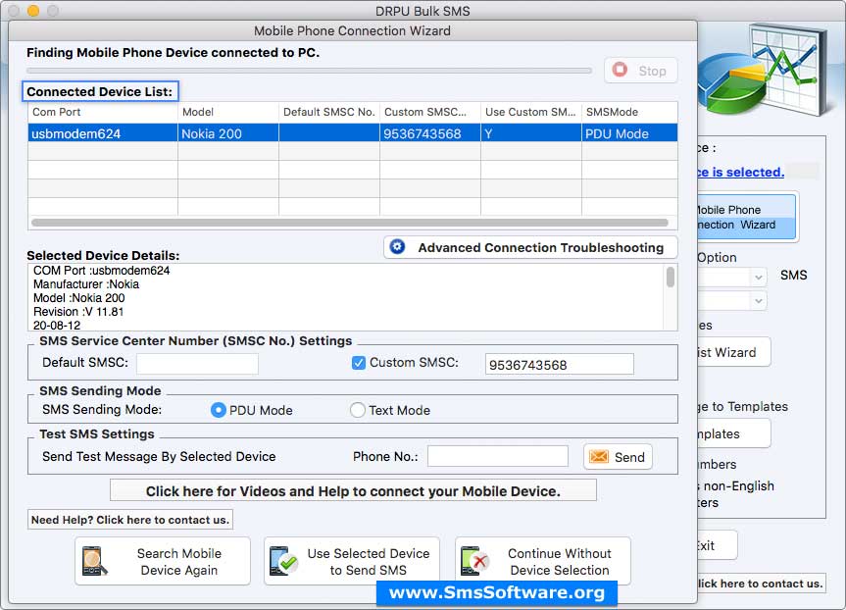Click the envelope icon on Send button
846x610 pixels.
coord(598,457)
